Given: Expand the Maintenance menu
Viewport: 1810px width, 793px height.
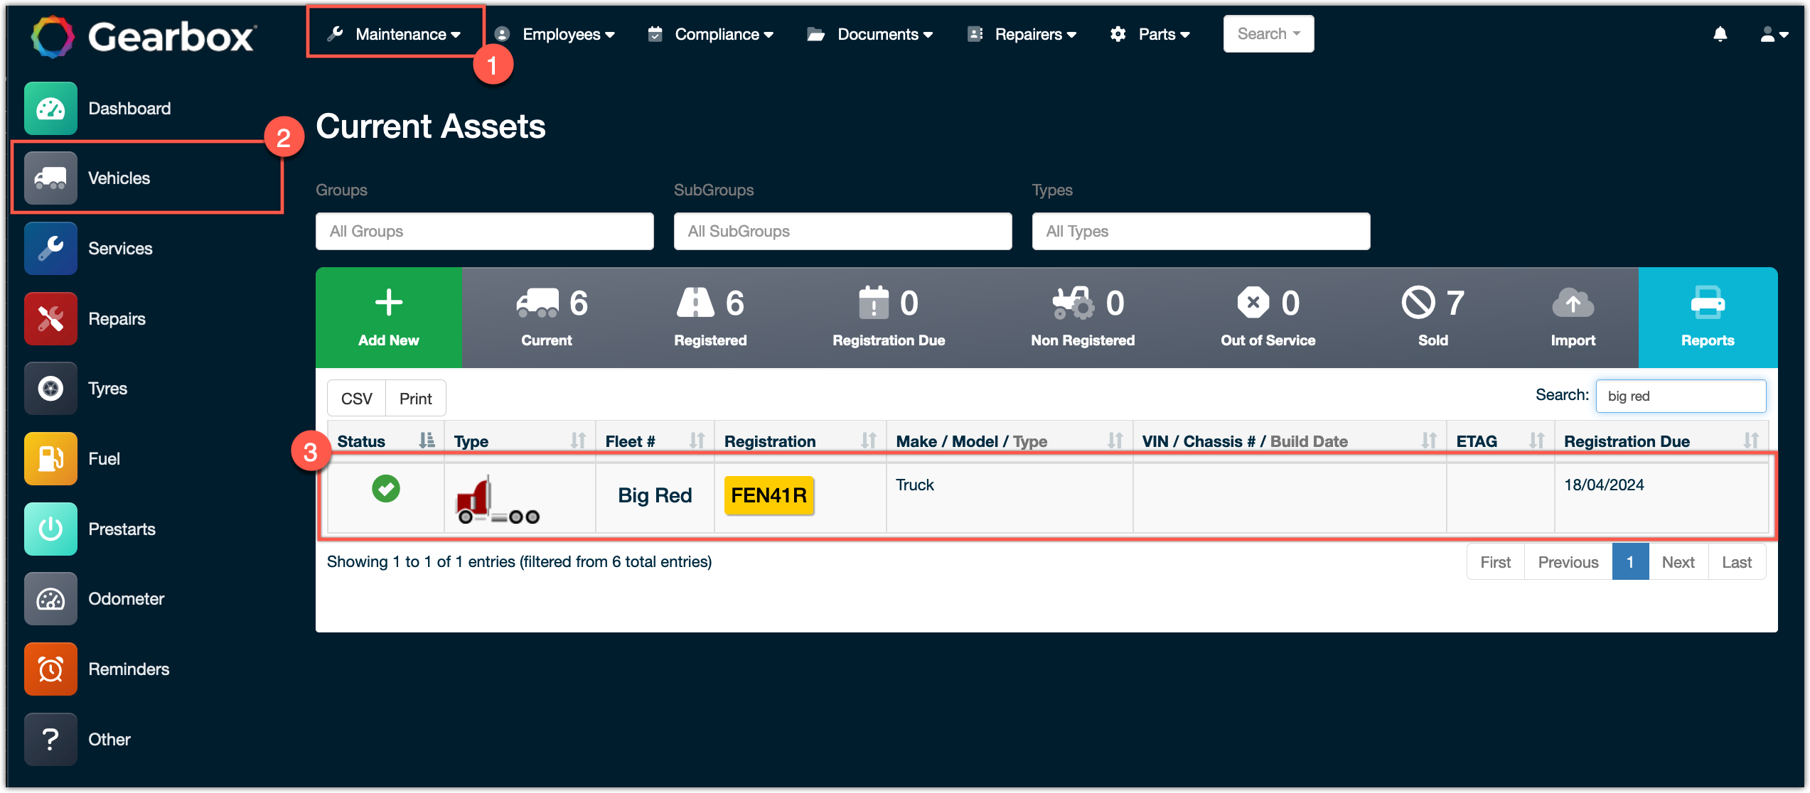Looking at the screenshot, I should [395, 33].
